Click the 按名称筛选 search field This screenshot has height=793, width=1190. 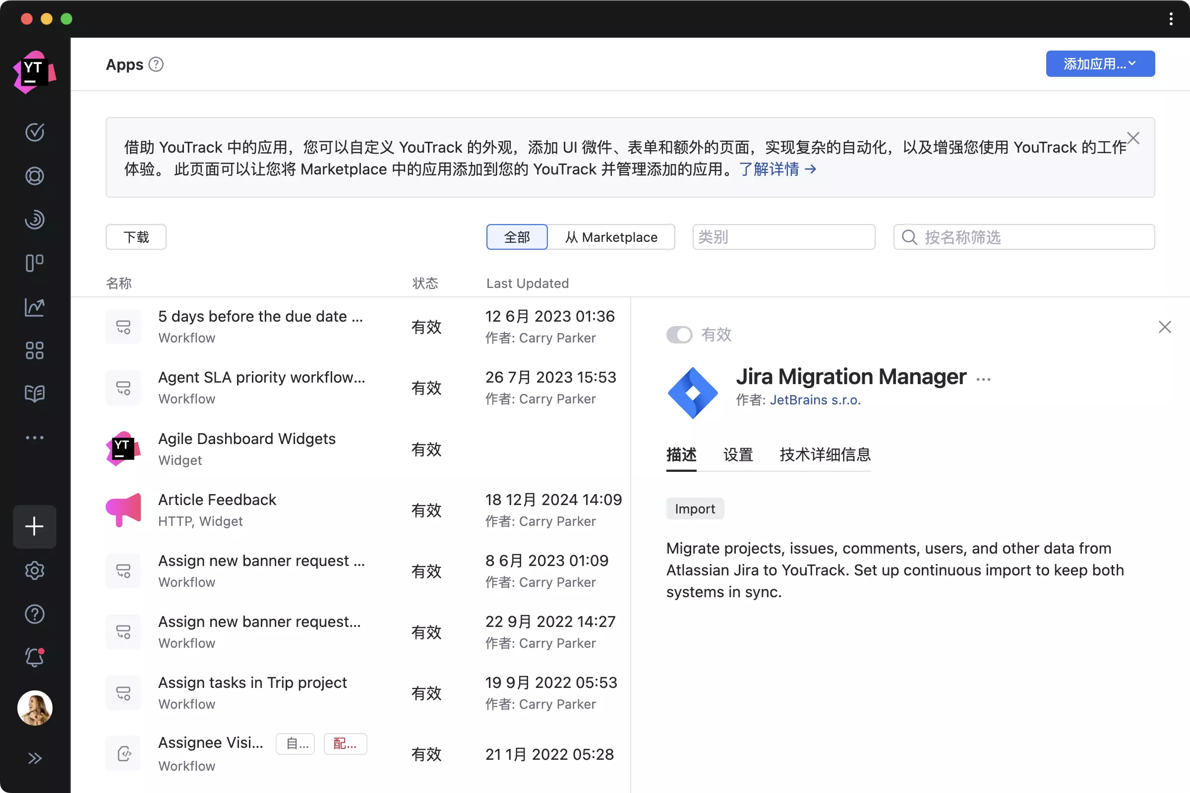(x=1032, y=237)
